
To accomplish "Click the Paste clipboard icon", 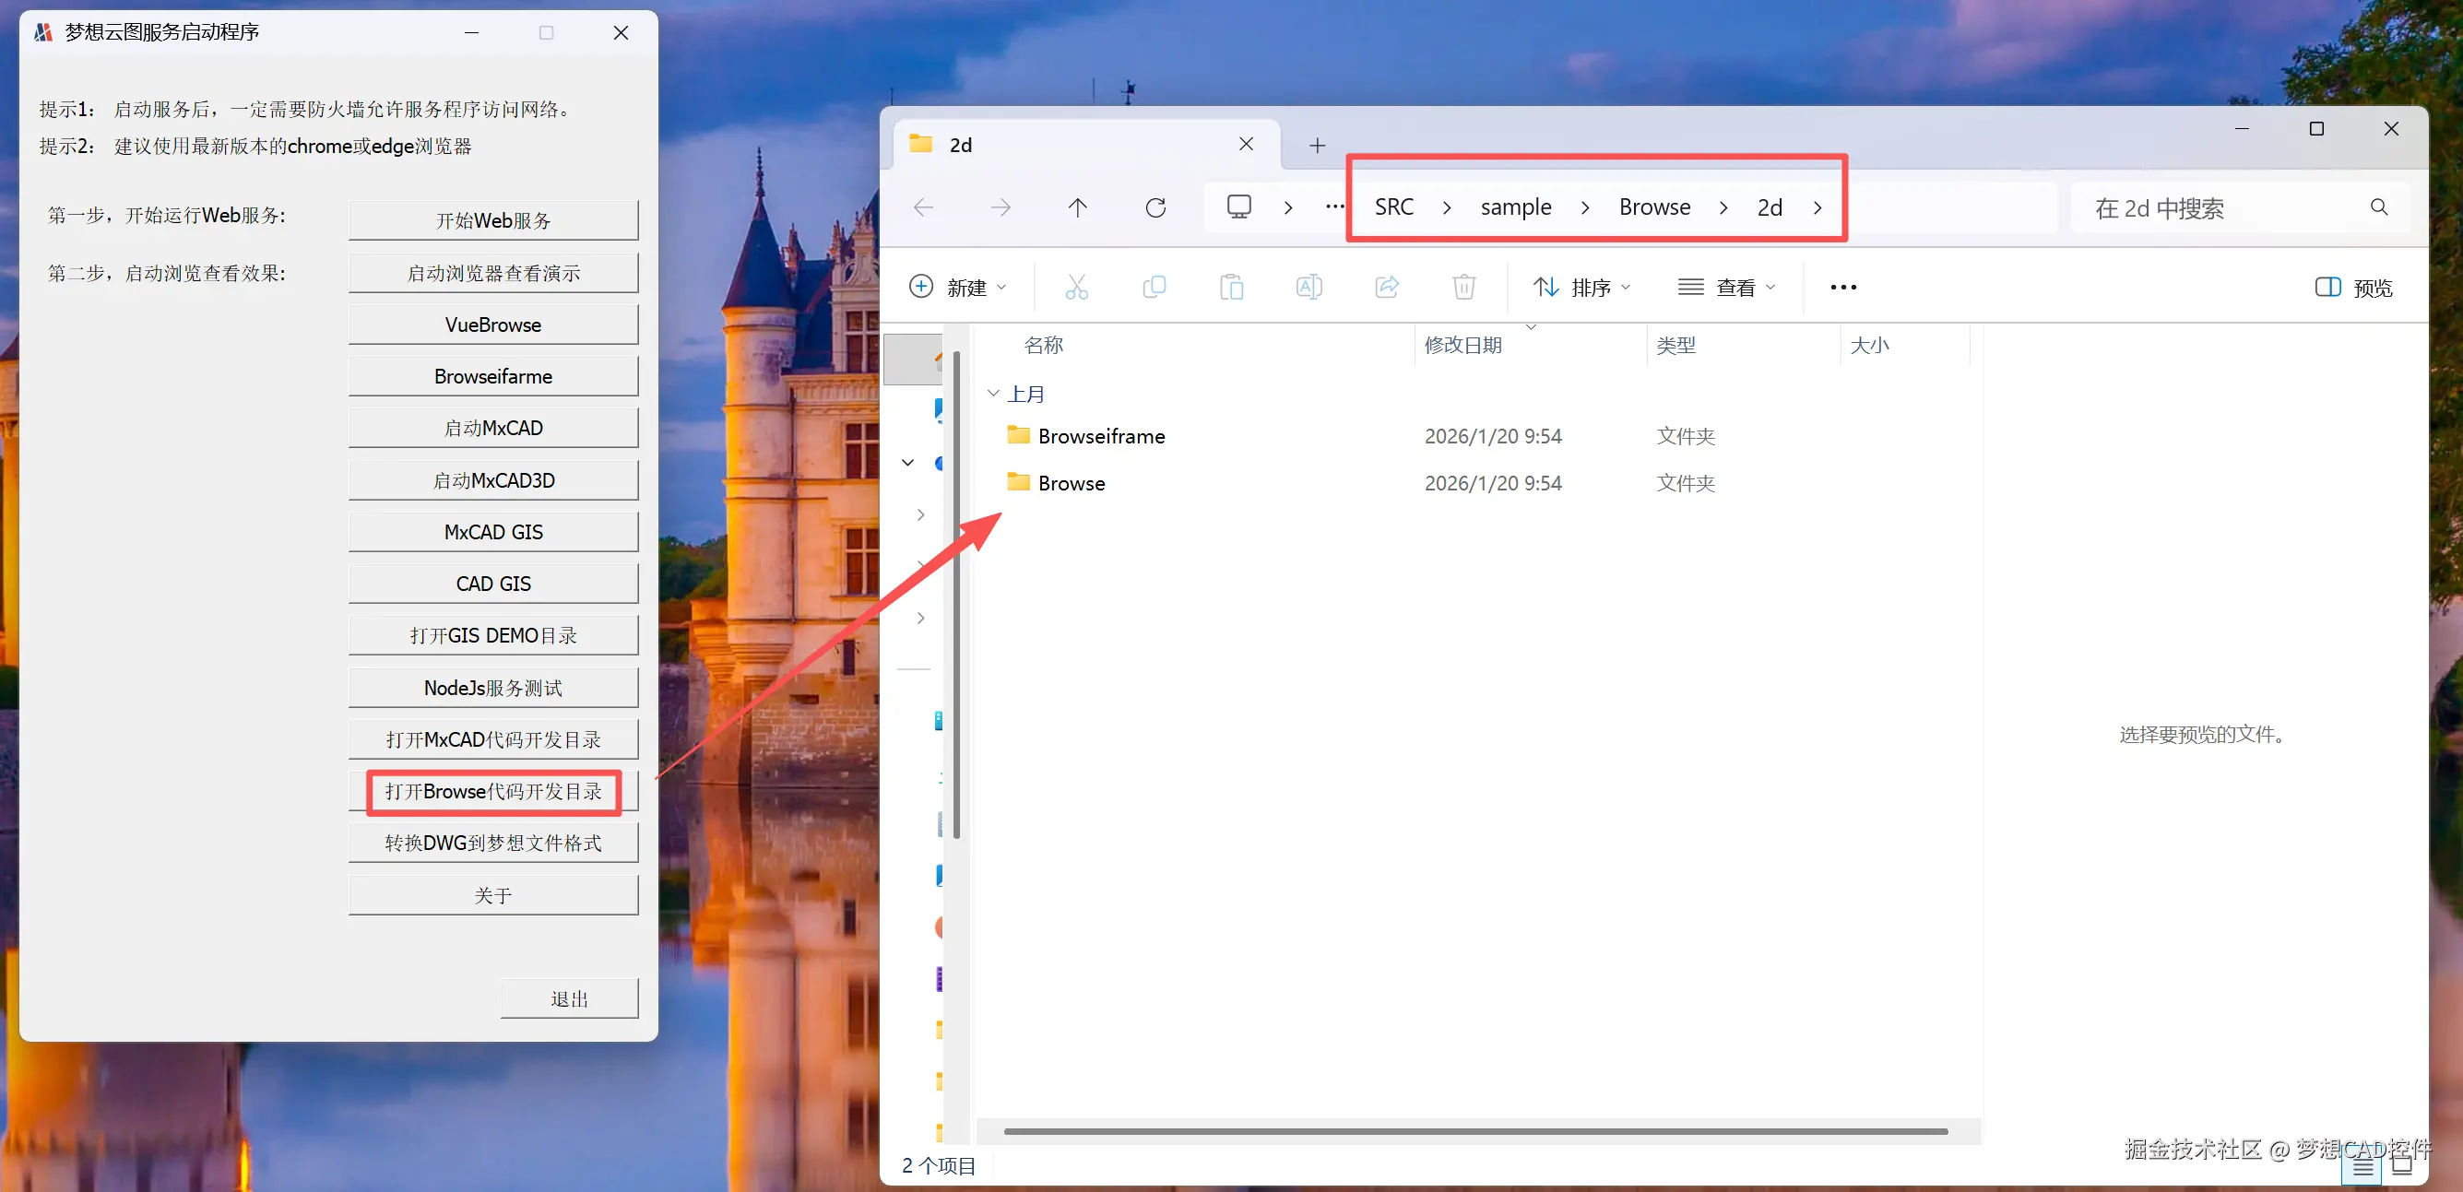I will click(x=1232, y=287).
